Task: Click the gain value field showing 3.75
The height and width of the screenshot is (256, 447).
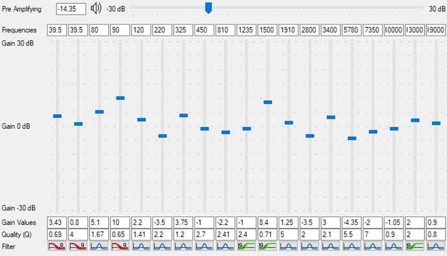Action: click(183, 222)
